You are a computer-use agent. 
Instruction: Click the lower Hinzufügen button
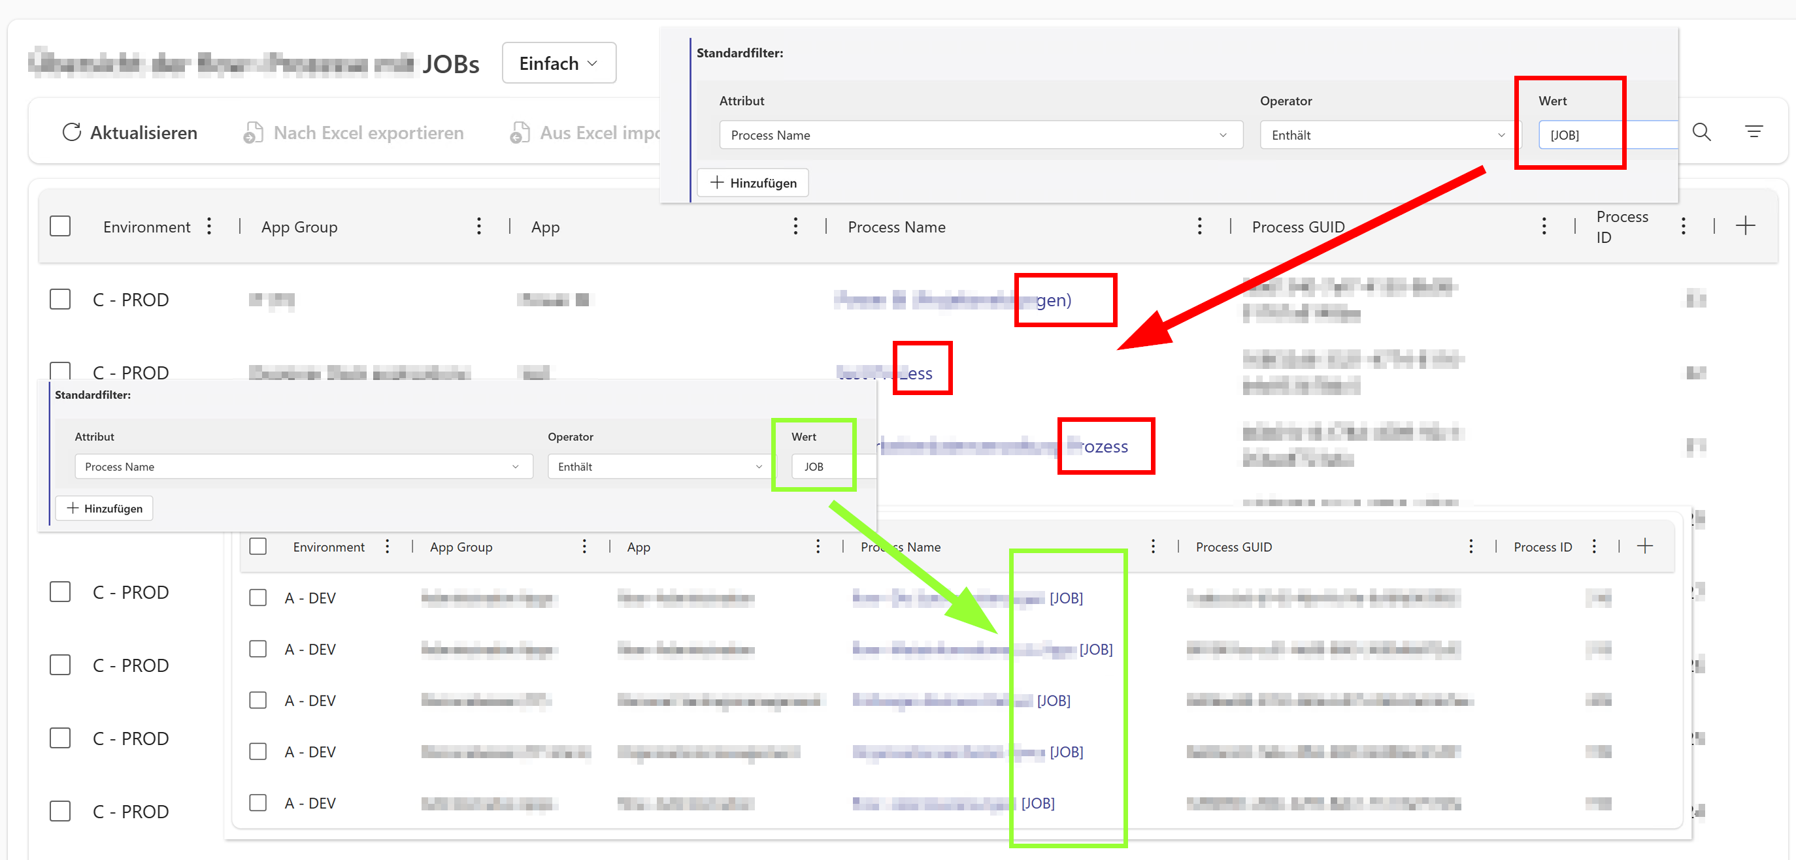[x=104, y=508]
